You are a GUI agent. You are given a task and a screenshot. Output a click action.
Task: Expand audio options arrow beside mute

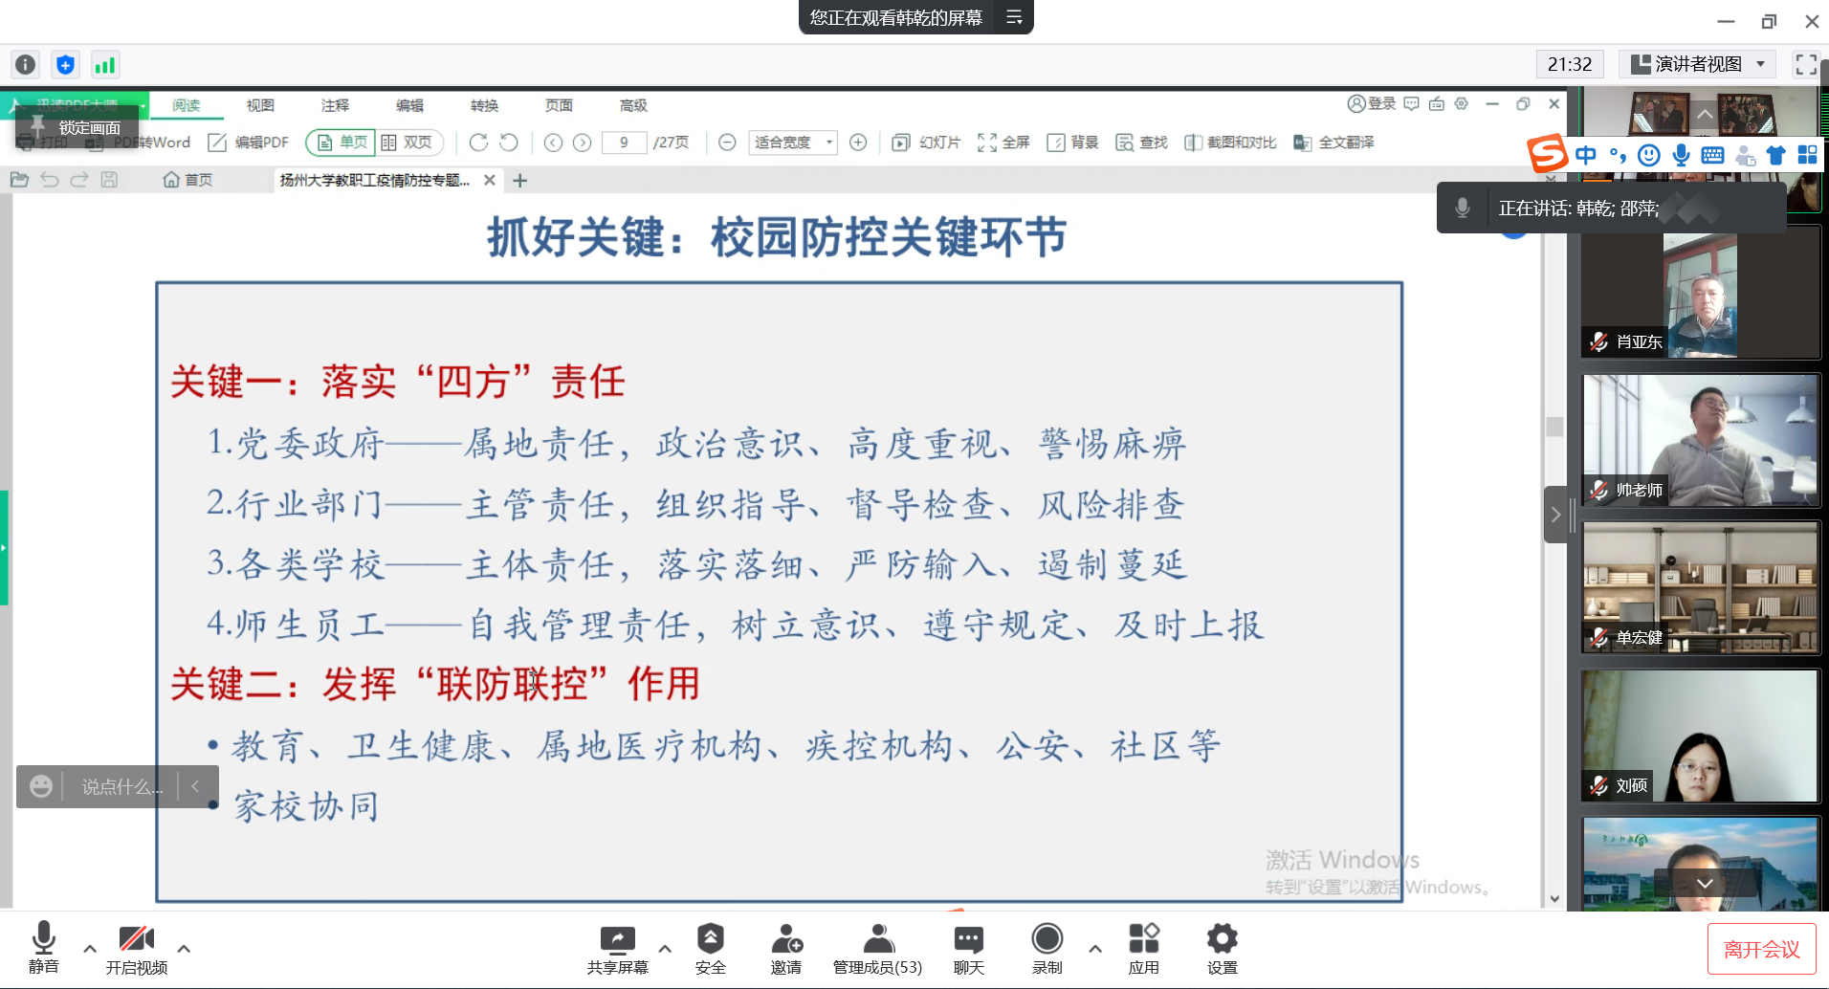click(90, 949)
